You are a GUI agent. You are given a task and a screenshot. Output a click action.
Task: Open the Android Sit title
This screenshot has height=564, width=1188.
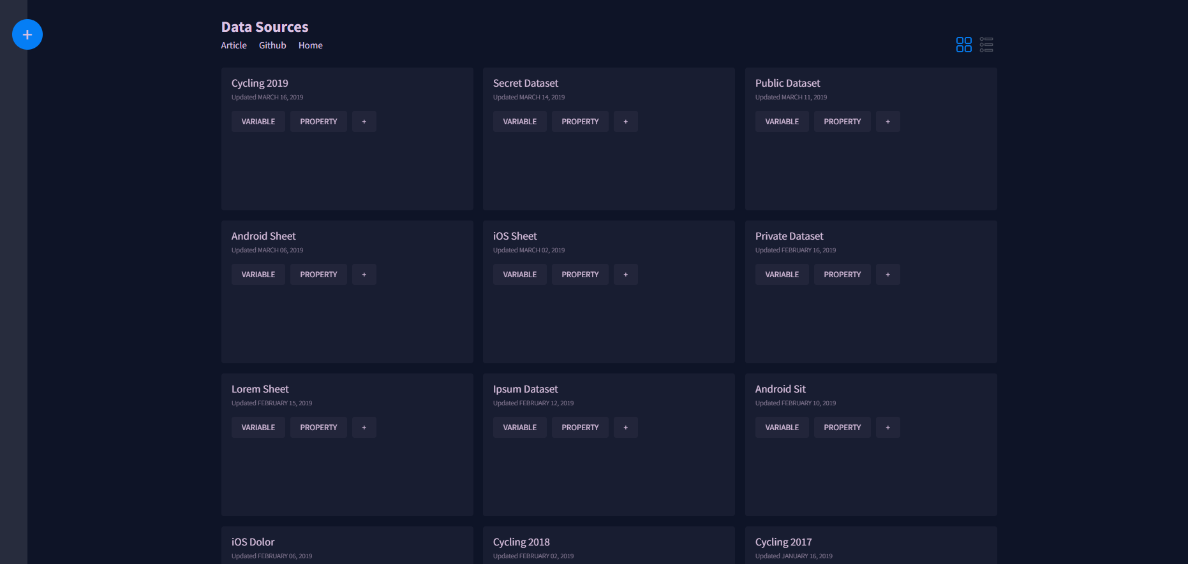780,389
